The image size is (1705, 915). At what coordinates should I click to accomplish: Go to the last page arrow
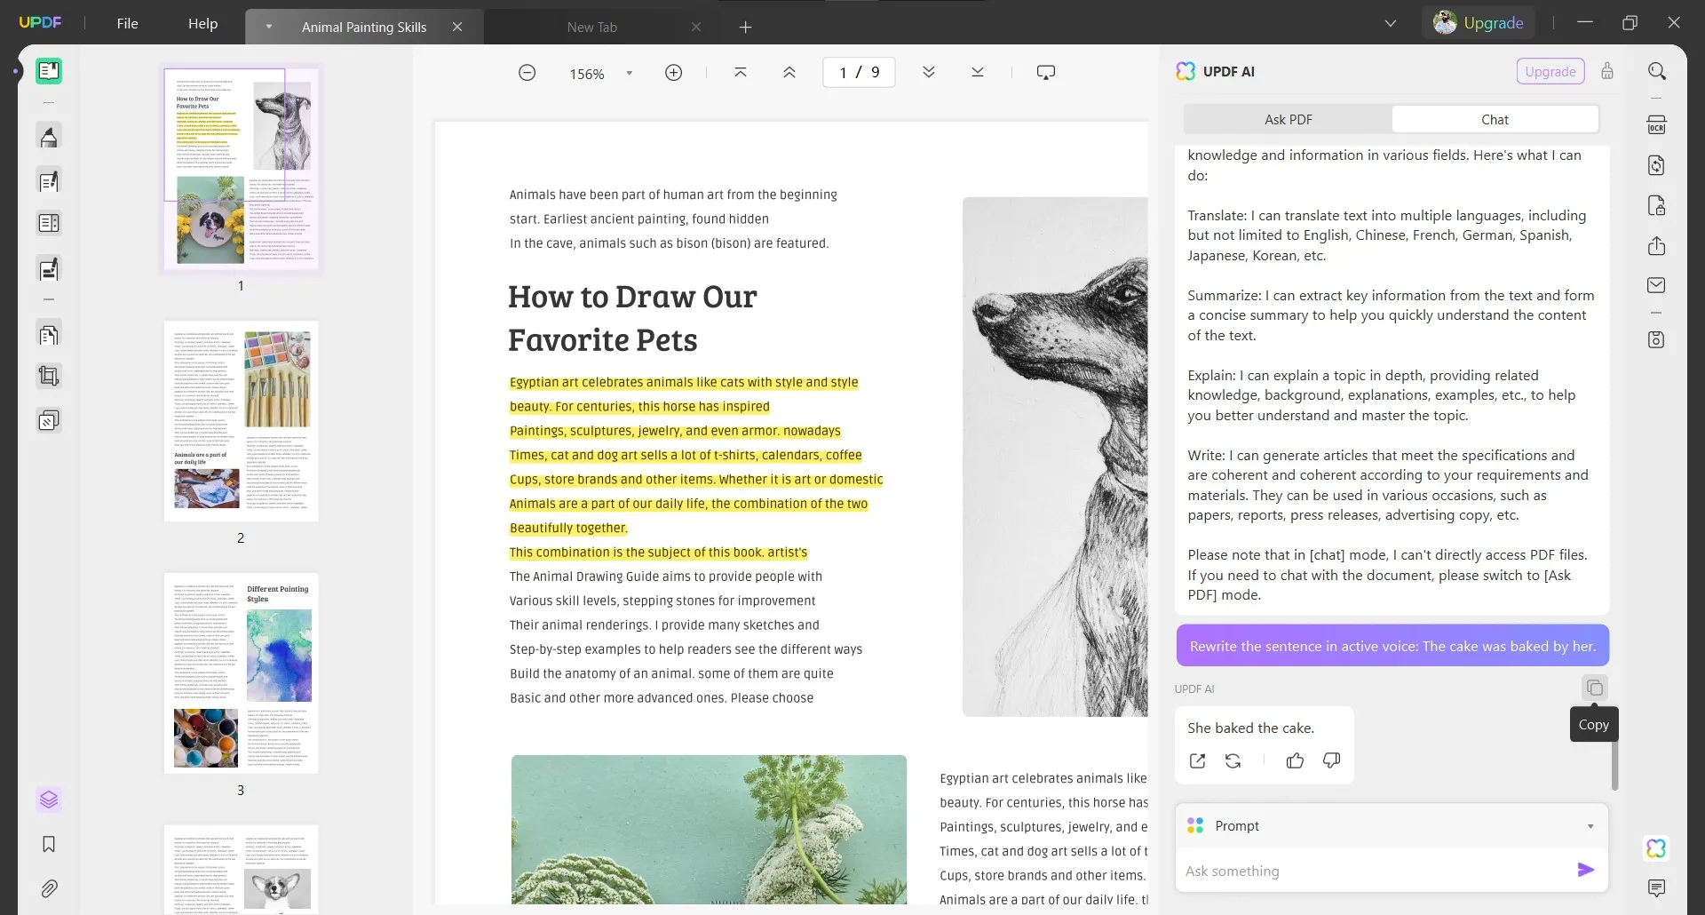point(977,73)
